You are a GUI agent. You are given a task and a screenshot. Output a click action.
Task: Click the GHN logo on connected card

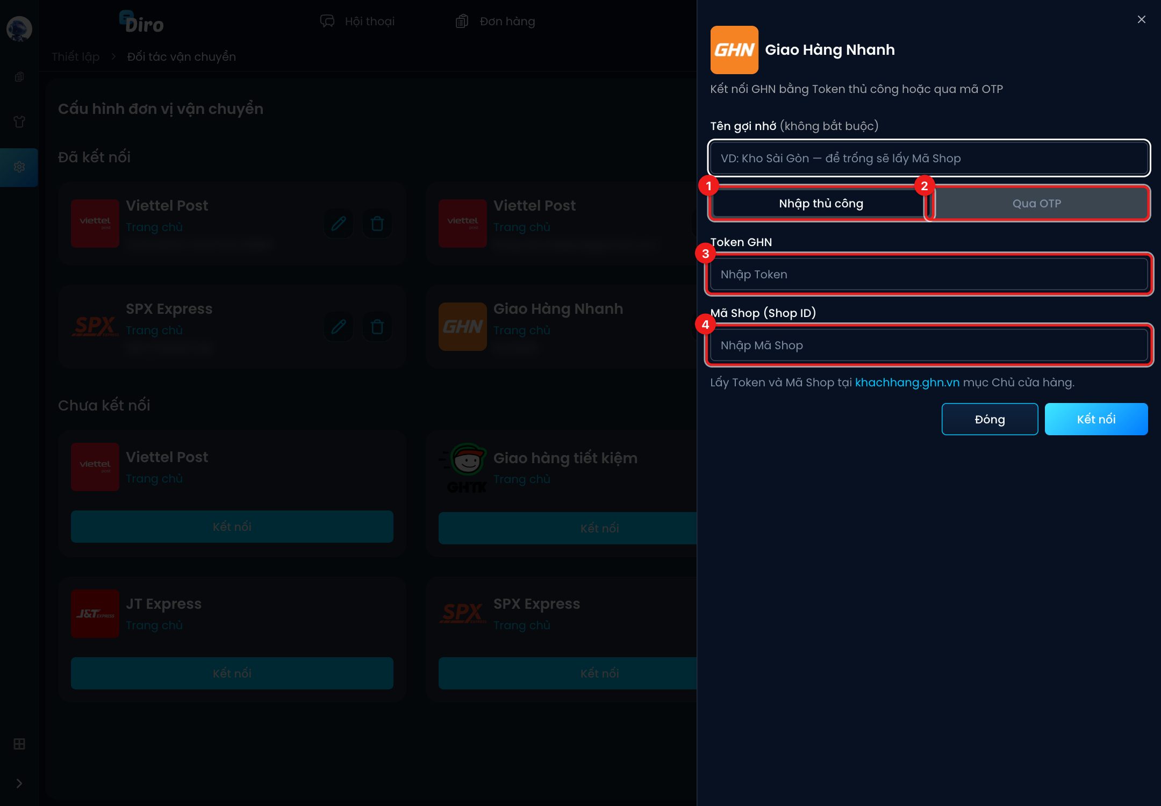click(463, 327)
